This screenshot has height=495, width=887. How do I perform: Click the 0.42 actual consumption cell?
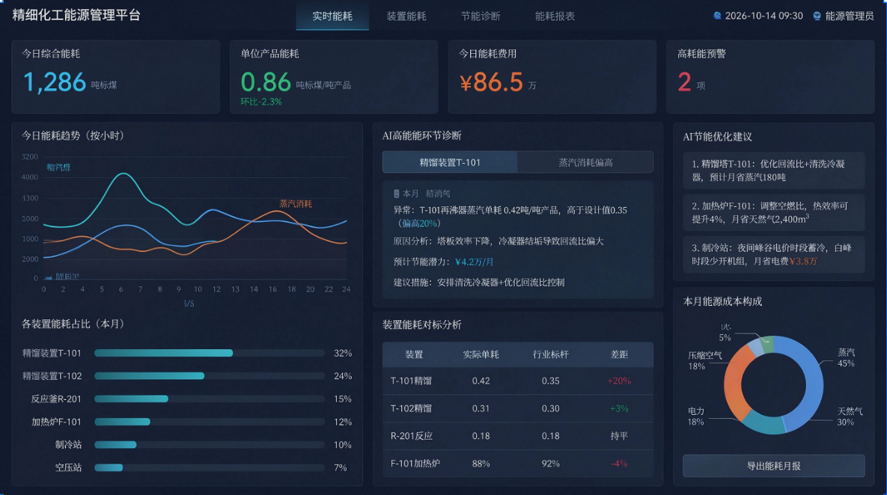point(481,381)
